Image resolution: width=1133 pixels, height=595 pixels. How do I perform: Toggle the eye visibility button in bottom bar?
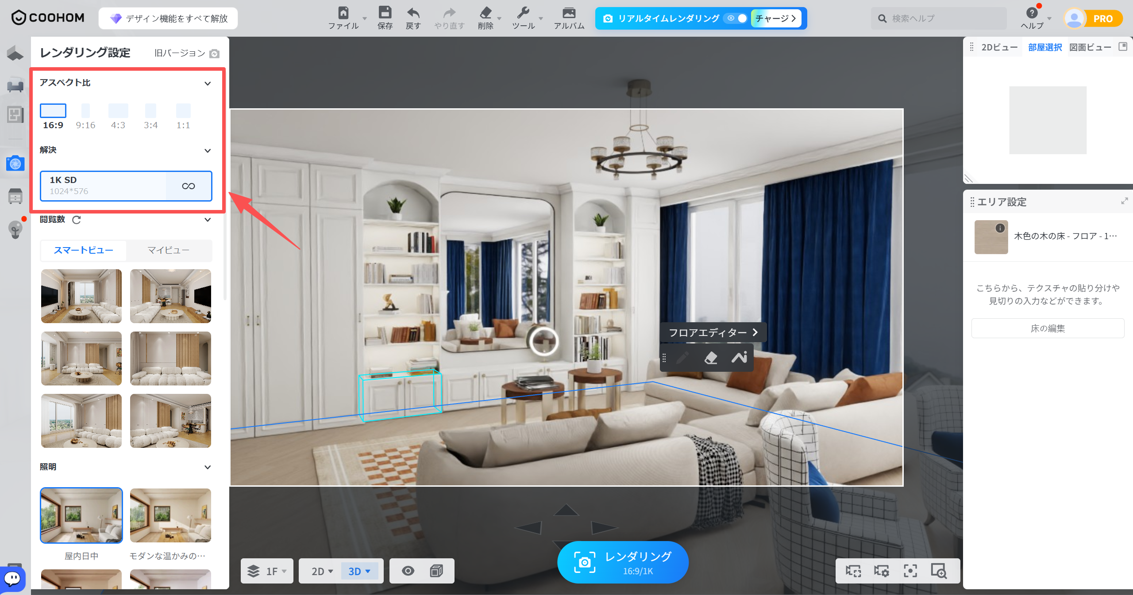click(x=408, y=571)
